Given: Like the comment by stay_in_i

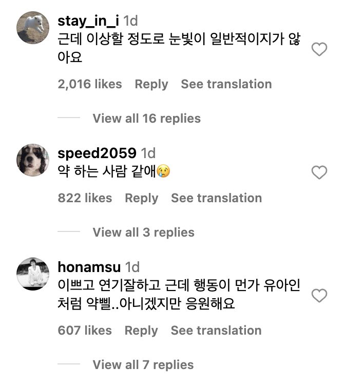Looking at the screenshot, I should tap(319, 49).
